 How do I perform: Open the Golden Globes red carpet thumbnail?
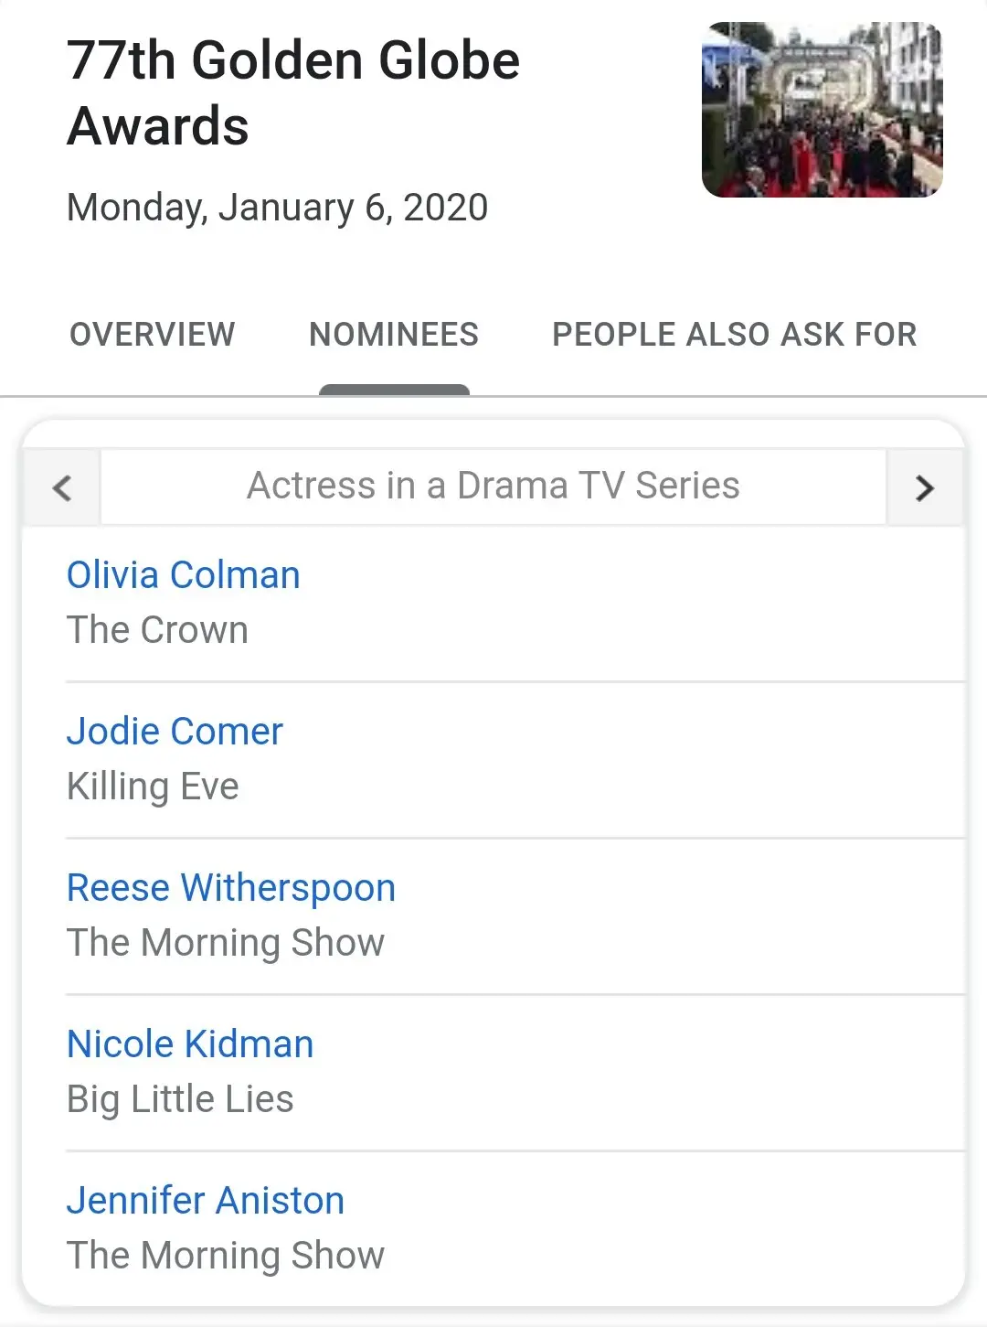click(x=822, y=110)
